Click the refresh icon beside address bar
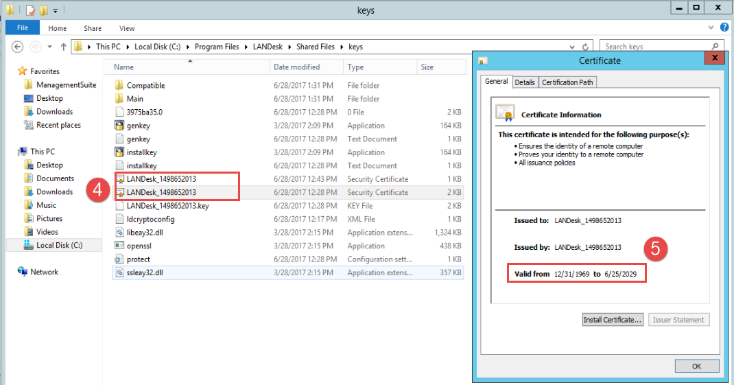 (586, 47)
